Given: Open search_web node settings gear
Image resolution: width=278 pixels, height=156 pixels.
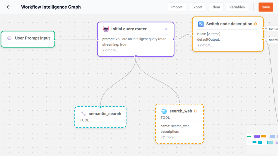Looking at the screenshot, I should click(195, 111).
